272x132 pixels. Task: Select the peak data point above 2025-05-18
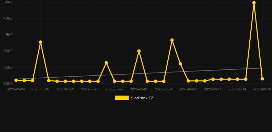point(41,42)
